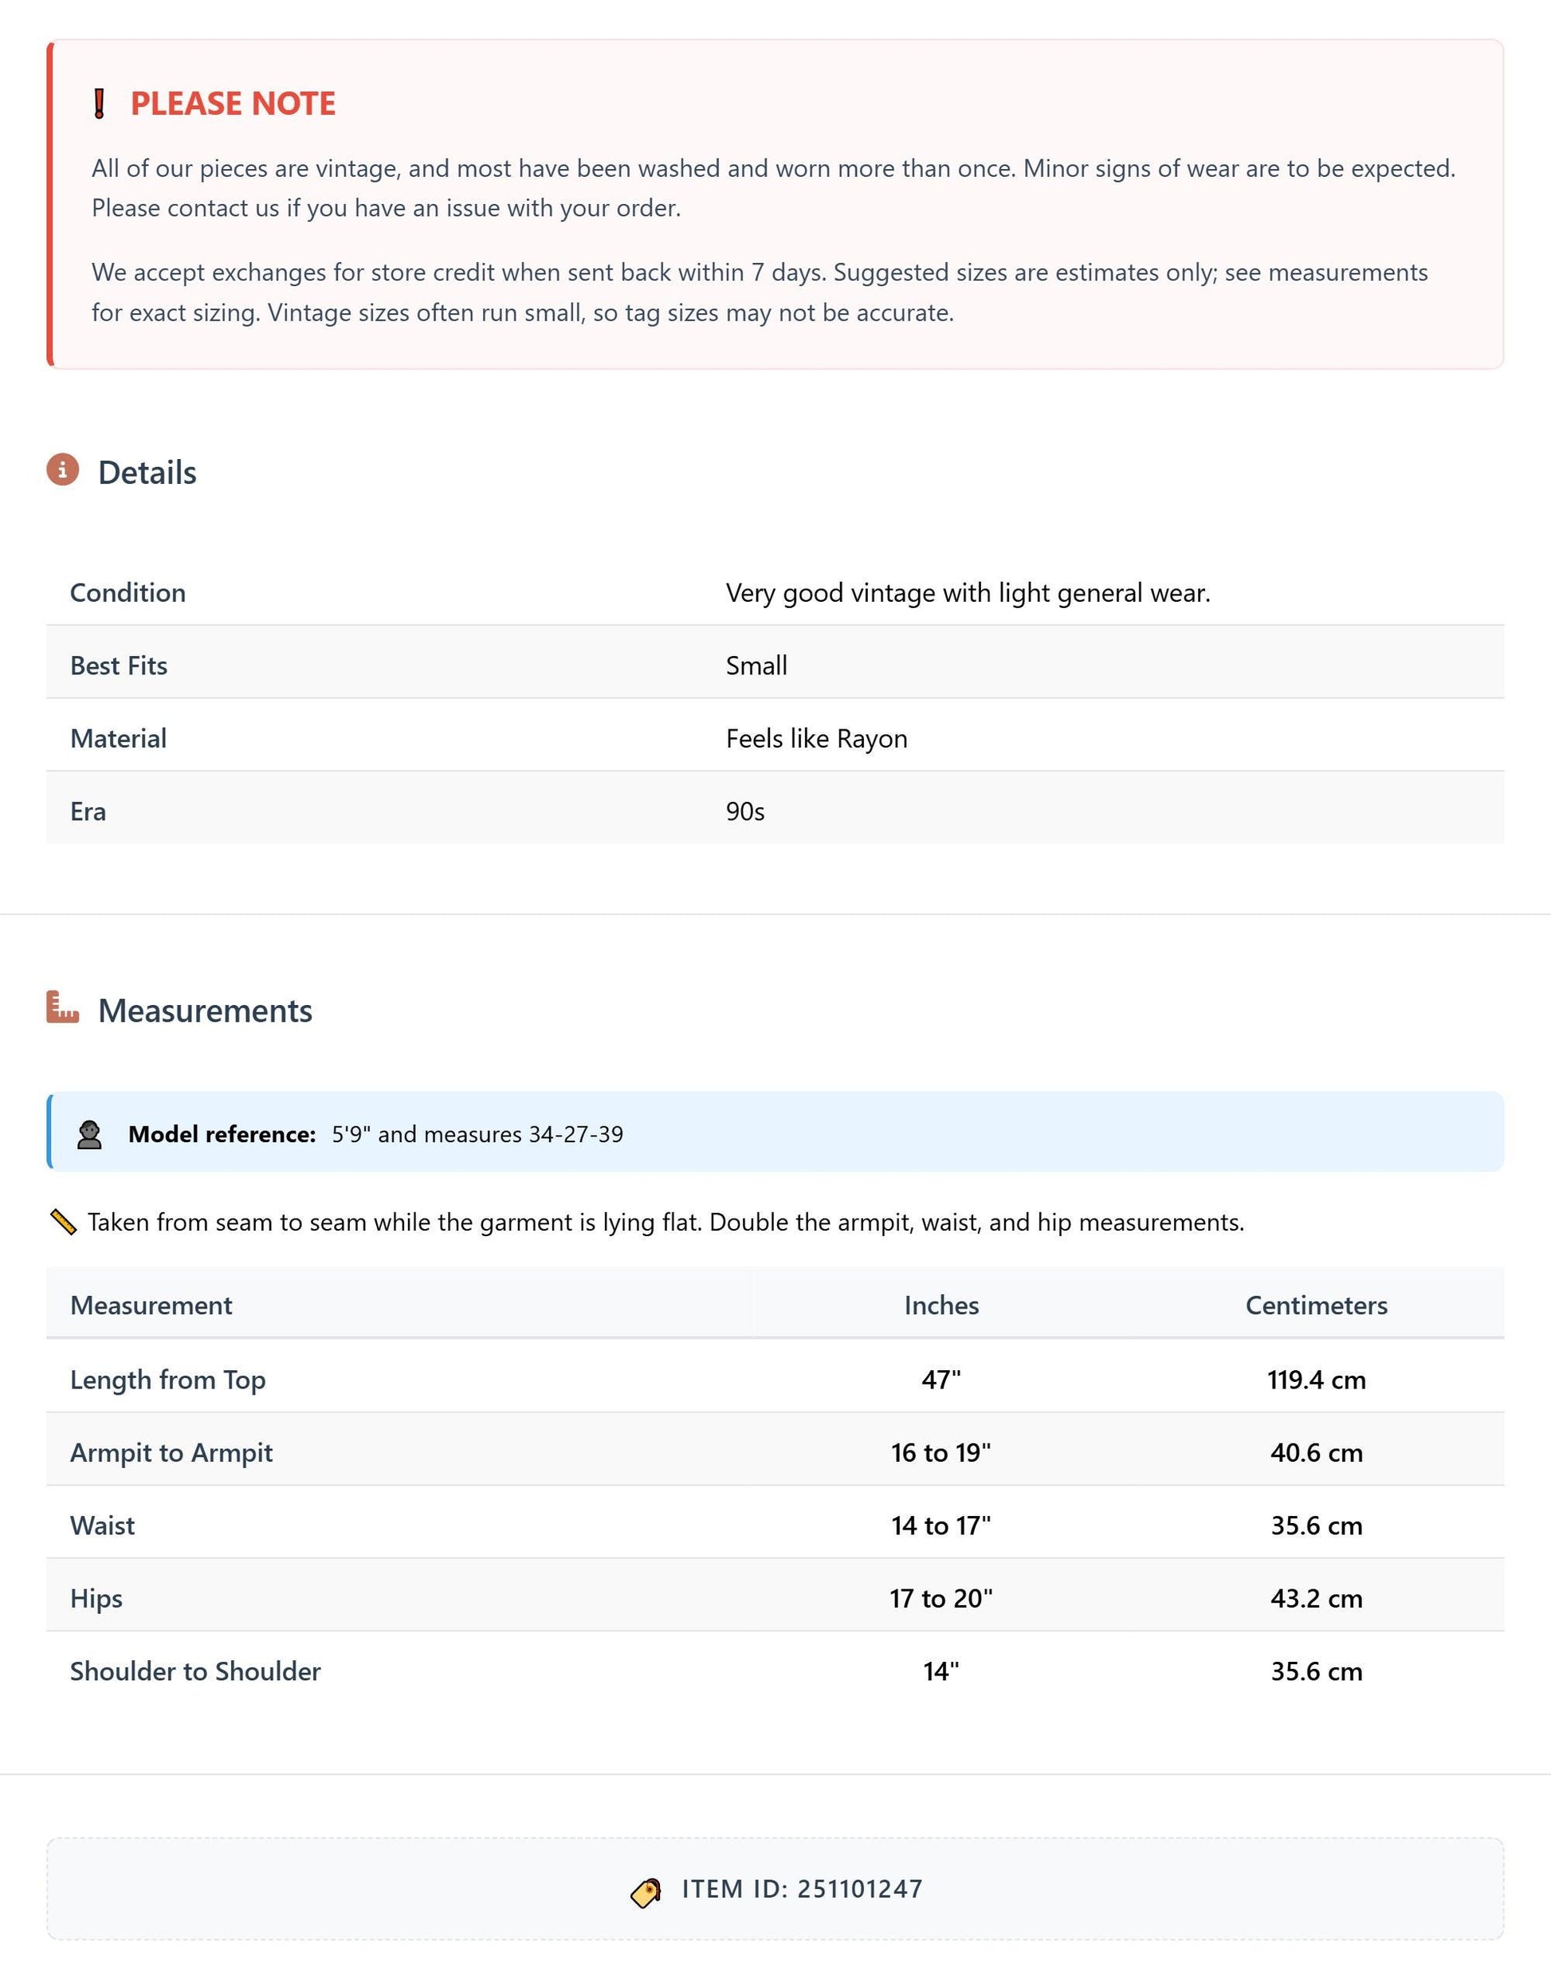Select the Measurement column header
The width and height of the screenshot is (1551, 1979).
(x=151, y=1305)
